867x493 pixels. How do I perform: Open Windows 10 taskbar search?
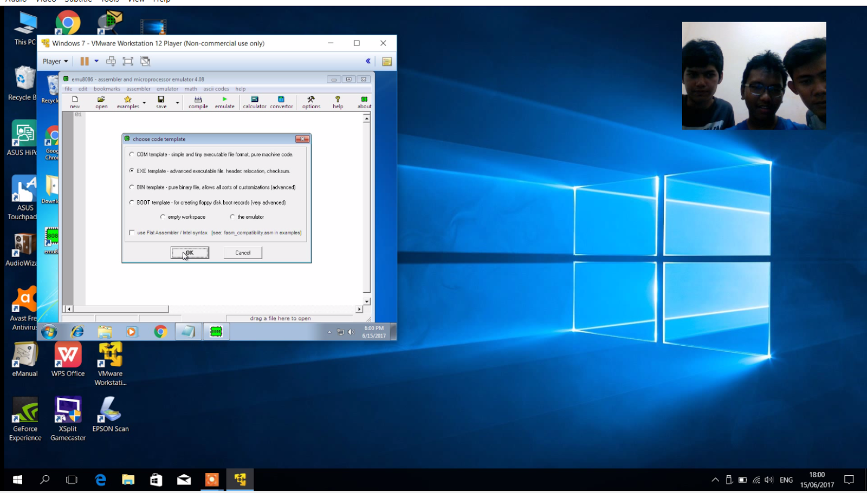coord(45,479)
